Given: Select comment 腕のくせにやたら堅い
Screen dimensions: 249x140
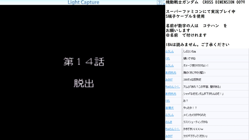Looking at the screenshot, I should click(x=194, y=73).
